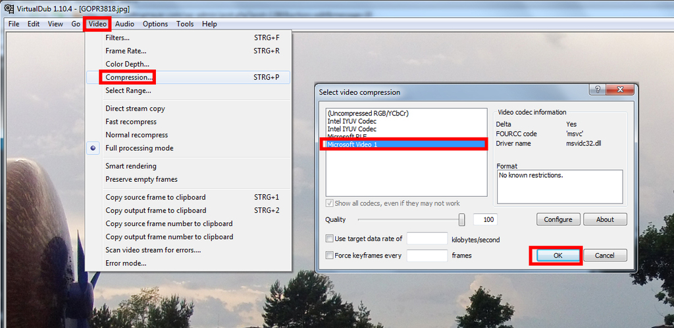Click the dialog help question-mark button
The width and height of the screenshot is (674, 328).
coord(598,90)
